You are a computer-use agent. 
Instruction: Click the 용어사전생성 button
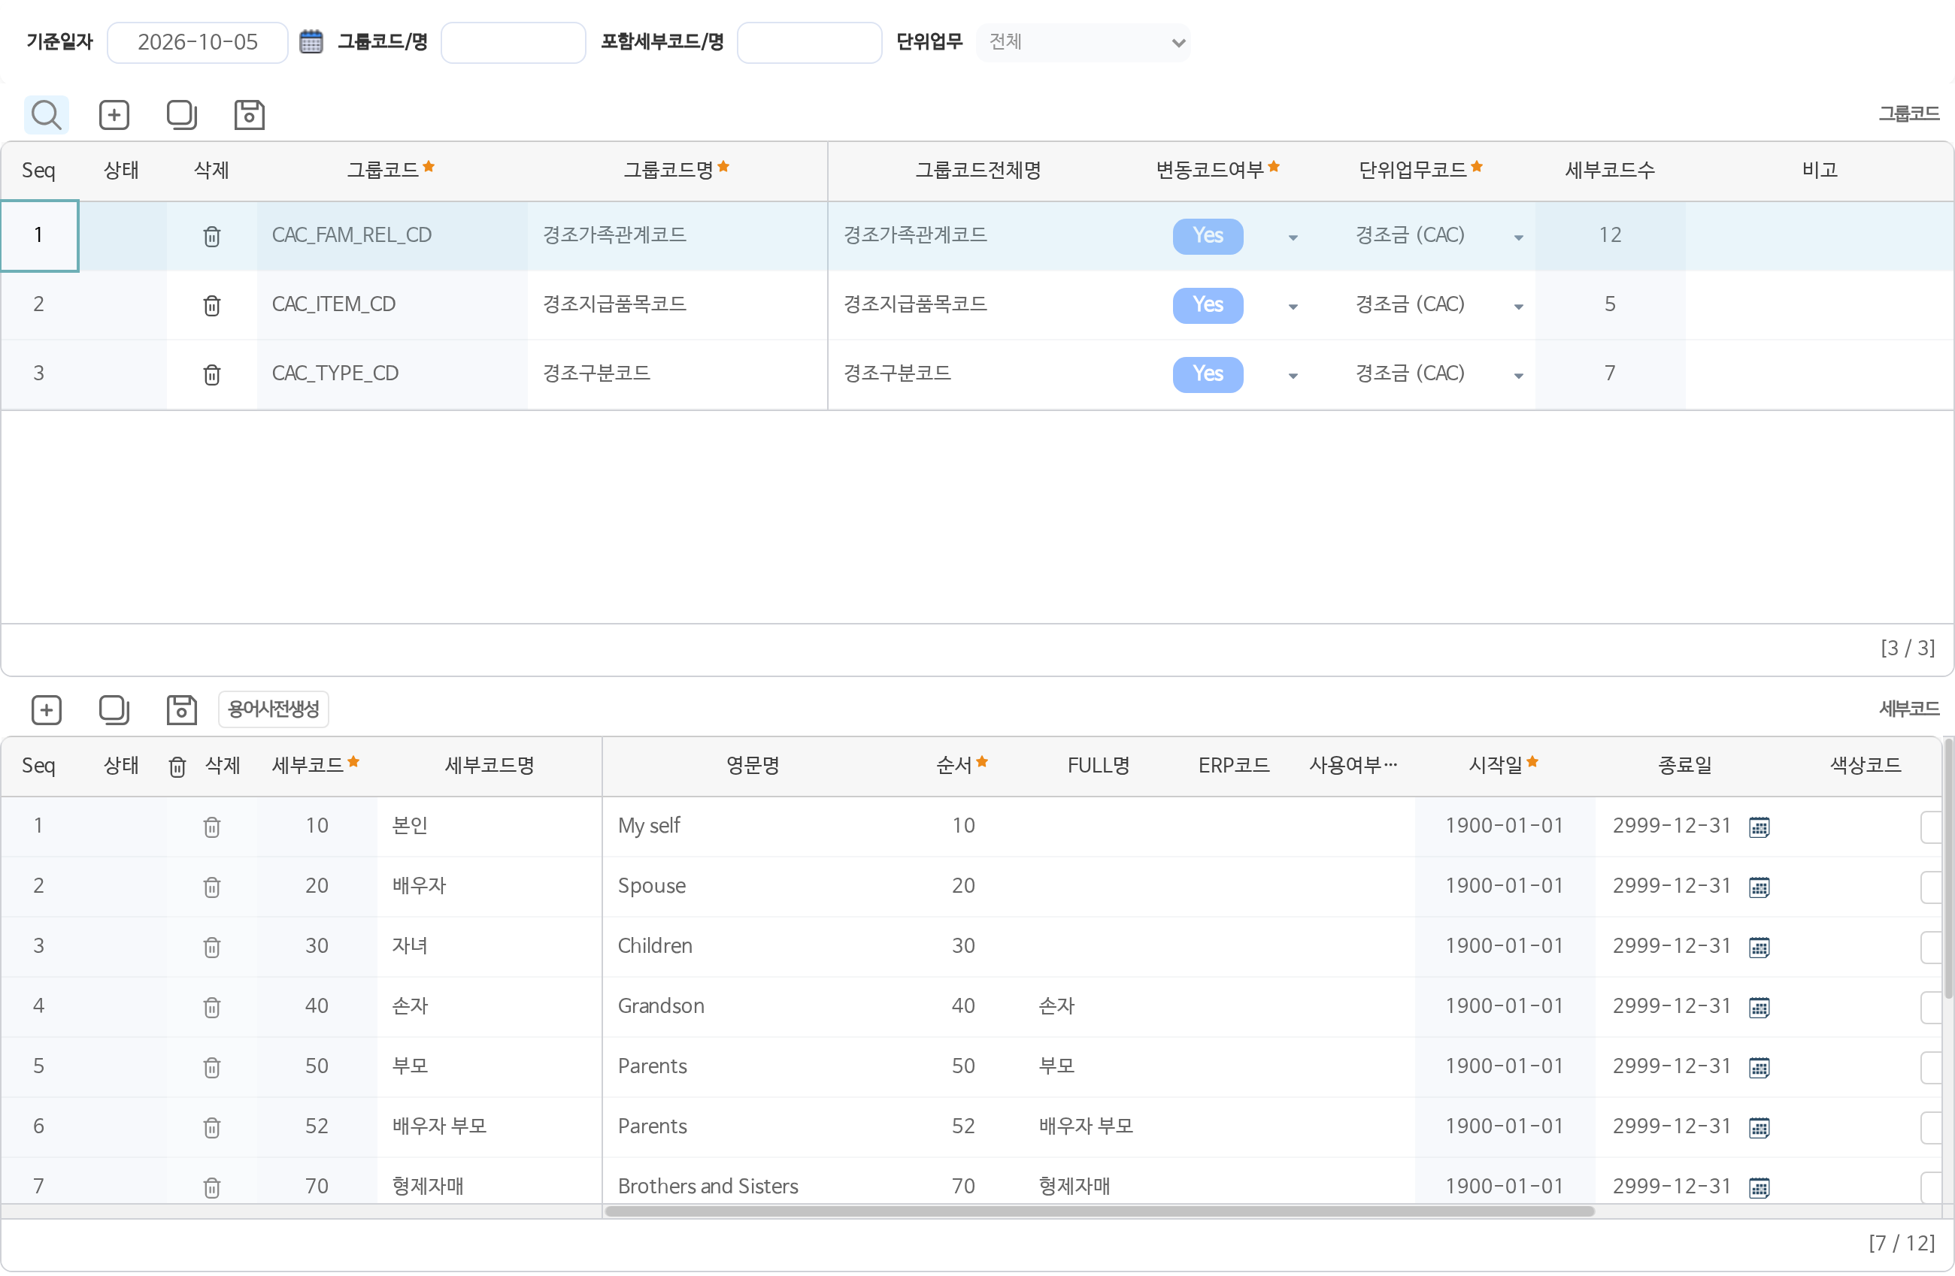274,709
